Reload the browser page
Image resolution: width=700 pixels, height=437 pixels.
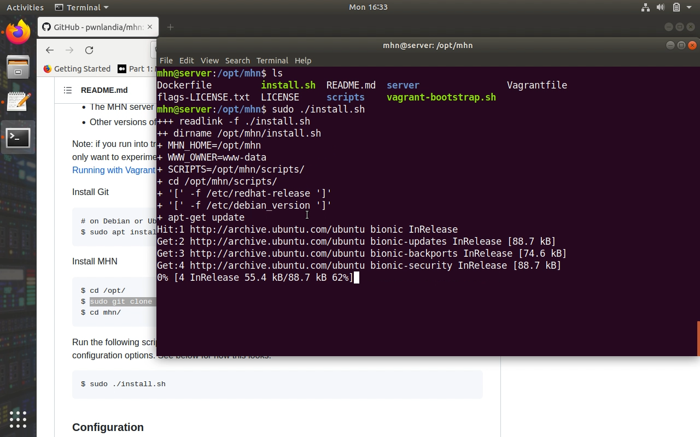pyautogui.click(x=89, y=50)
